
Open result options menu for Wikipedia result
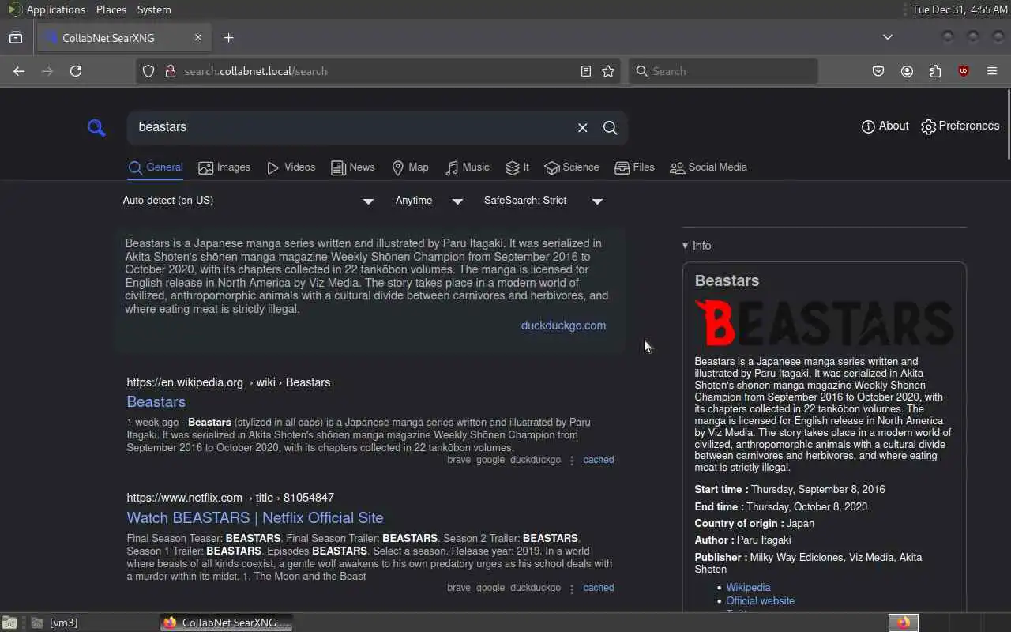(572, 460)
